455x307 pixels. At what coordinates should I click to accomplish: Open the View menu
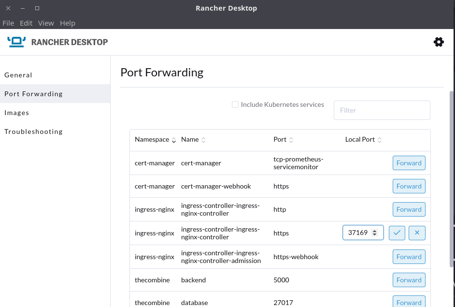coord(46,23)
